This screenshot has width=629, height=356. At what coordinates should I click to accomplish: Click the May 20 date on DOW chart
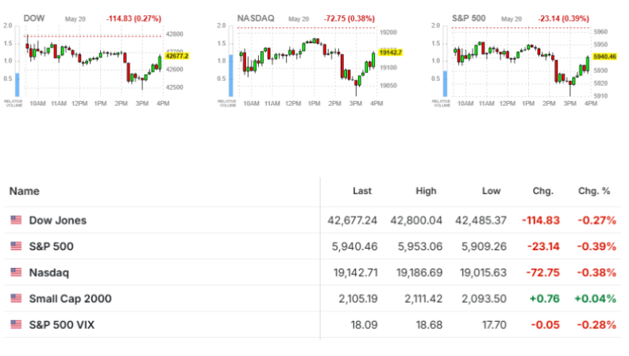[75, 19]
